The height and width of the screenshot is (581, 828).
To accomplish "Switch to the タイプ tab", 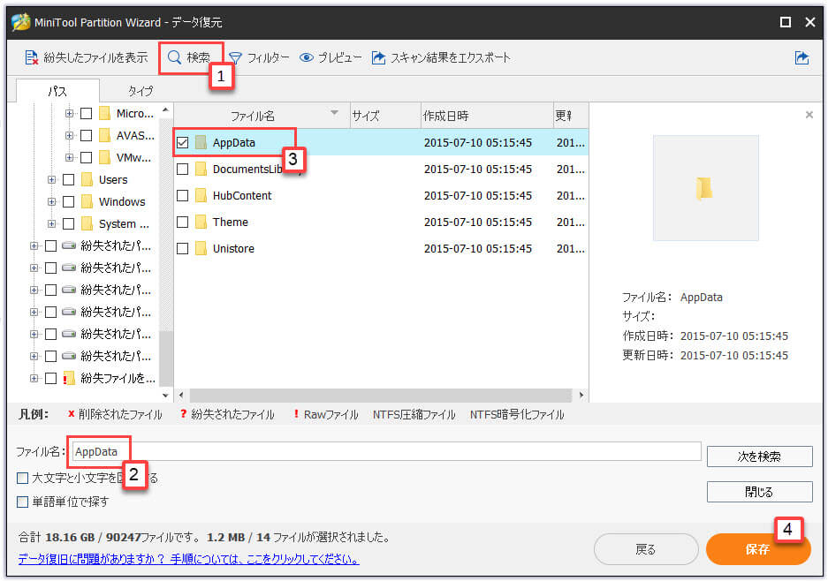I will pos(141,91).
